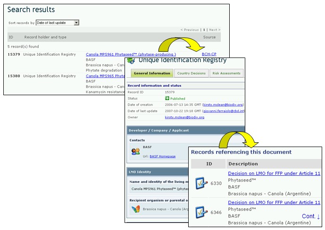Click the globe icon beside Unique Identification Registry

point(131,61)
